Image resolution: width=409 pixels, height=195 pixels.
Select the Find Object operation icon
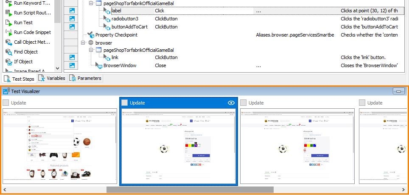click(x=9, y=52)
